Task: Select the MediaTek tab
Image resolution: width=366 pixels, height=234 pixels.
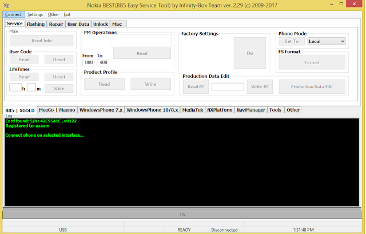Action: tap(193, 110)
